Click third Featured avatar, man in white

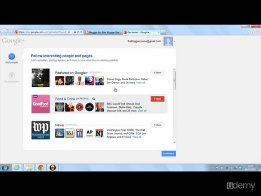click(80, 81)
